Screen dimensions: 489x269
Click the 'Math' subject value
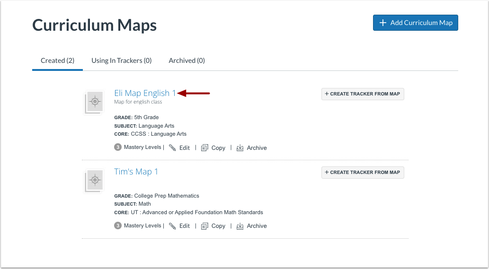[145, 204]
